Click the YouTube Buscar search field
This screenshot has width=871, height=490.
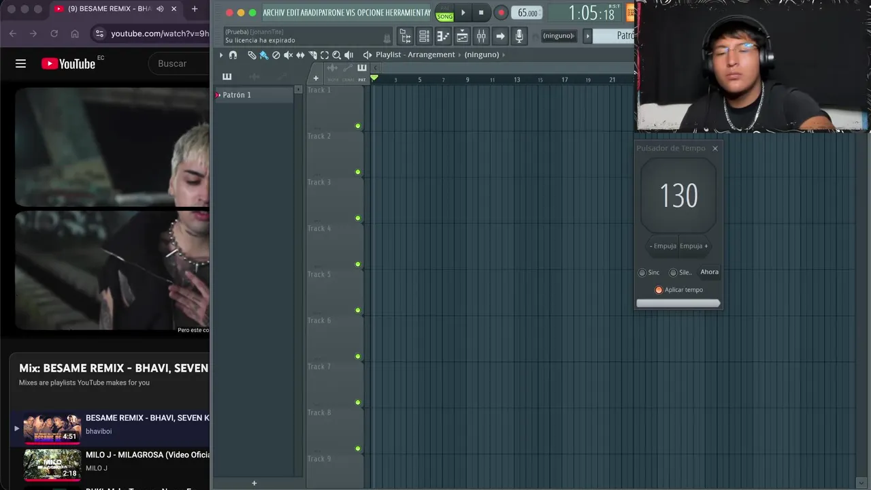(180, 63)
